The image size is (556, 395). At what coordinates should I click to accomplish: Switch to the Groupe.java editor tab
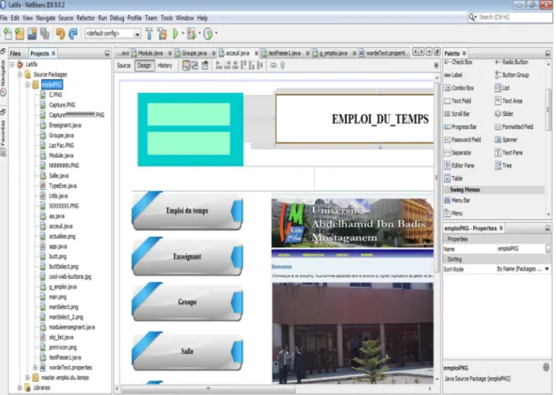194,53
